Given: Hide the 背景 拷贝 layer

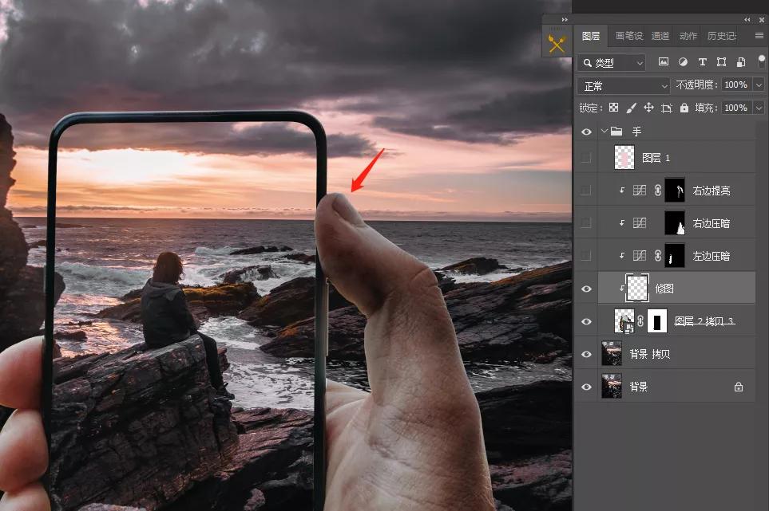Looking at the screenshot, I should point(586,354).
